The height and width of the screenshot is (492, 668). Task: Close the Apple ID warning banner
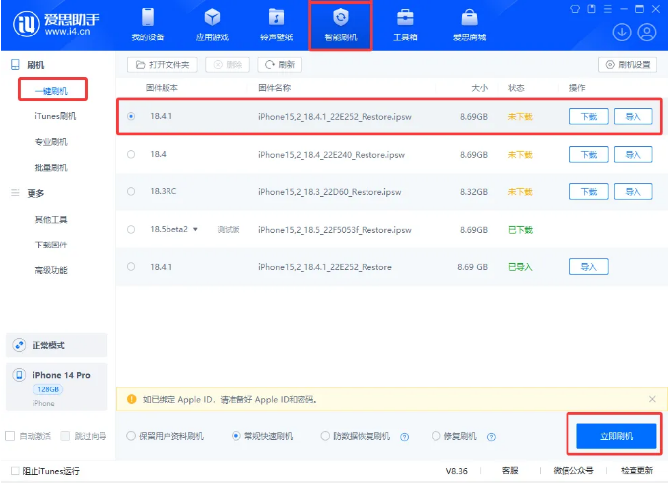tap(652, 399)
